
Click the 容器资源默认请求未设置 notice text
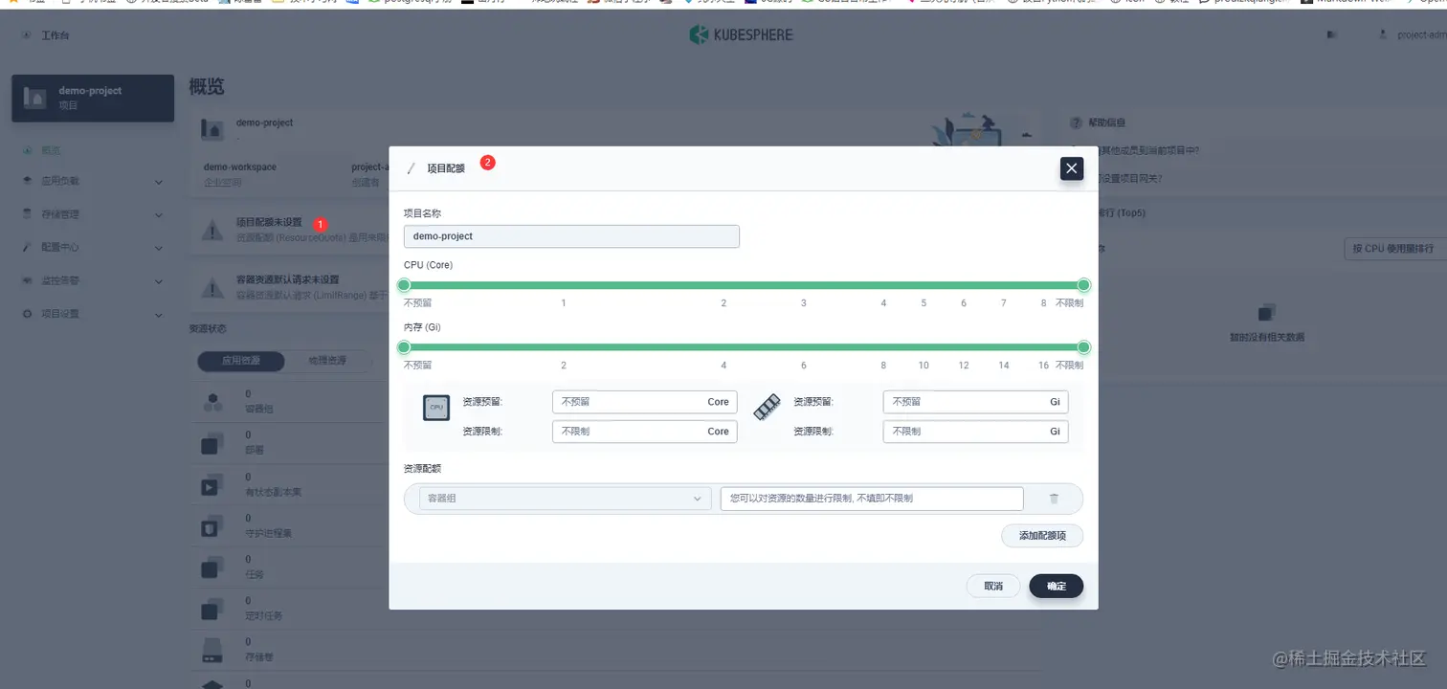(x=287, y=280)
